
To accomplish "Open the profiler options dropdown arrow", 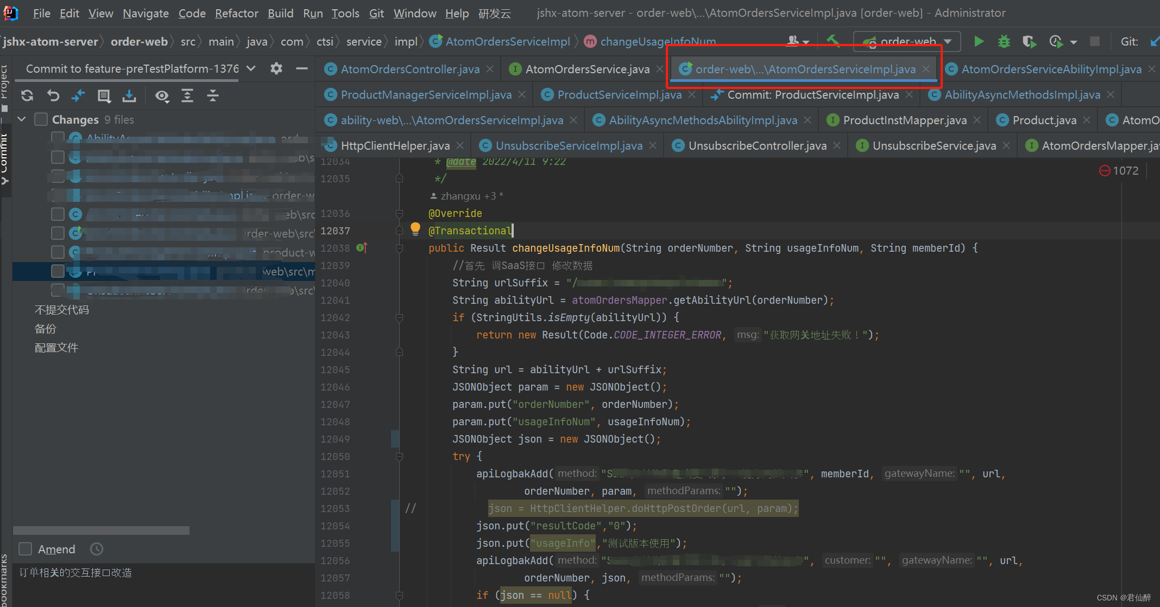I will tap(1073, 42).
